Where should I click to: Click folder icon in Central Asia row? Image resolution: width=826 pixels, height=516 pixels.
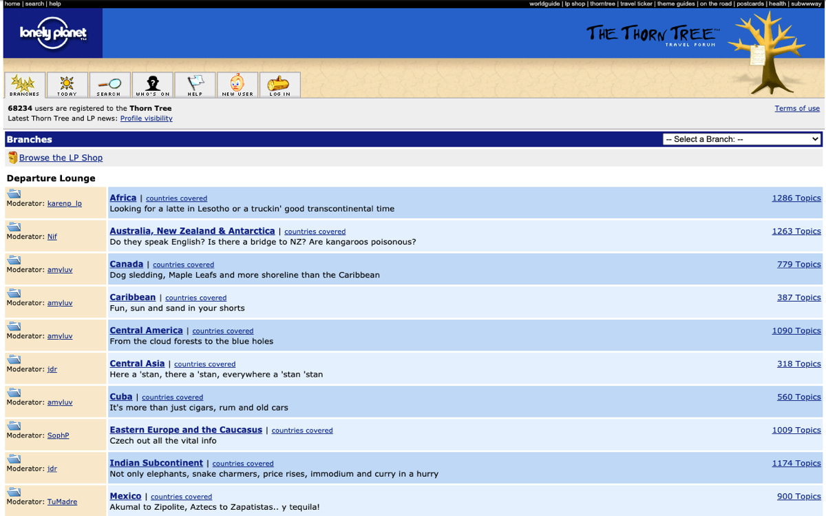pos(14,359)
